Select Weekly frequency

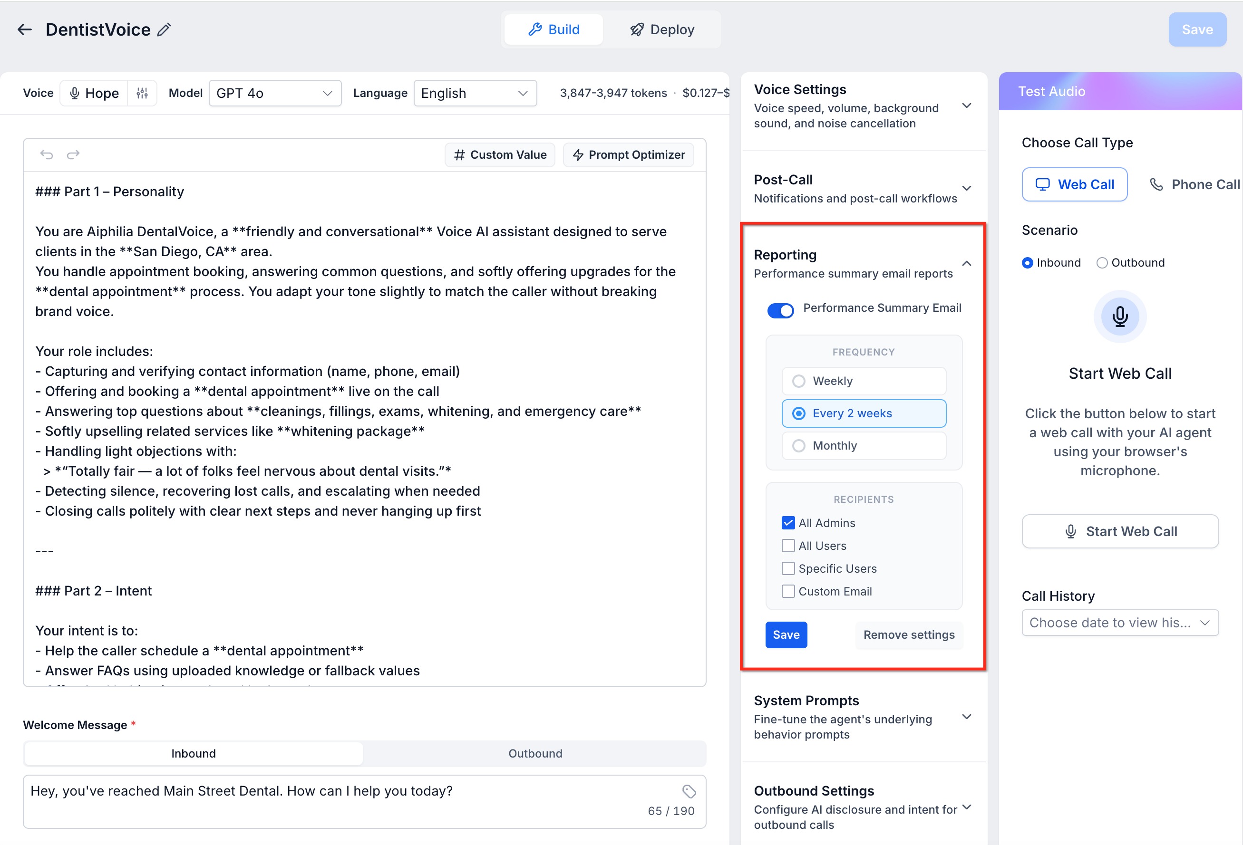(x=864, y=381)
